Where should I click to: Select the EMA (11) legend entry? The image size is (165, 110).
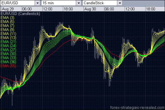tap(8, 34)
